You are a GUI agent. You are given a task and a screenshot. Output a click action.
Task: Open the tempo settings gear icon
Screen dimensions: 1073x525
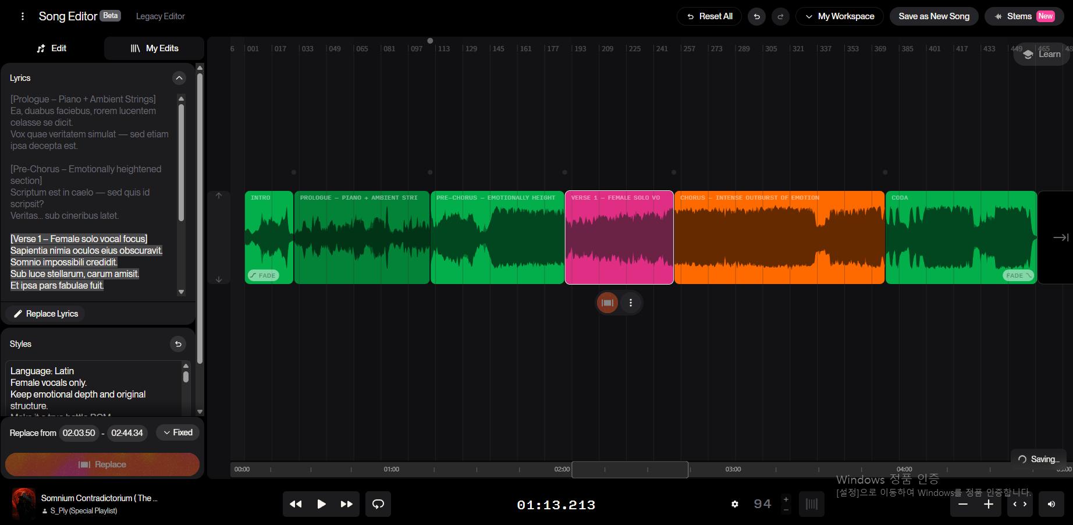[735, 504]
